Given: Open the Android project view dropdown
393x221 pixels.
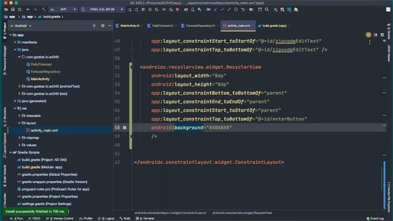Looking at the screenshot, I should (23, 26).
